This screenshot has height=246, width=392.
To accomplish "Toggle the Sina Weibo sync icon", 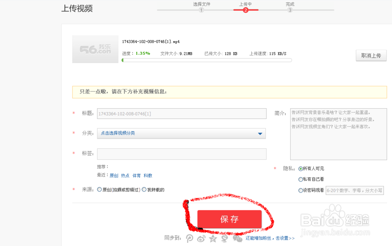I will coord(201,239).
